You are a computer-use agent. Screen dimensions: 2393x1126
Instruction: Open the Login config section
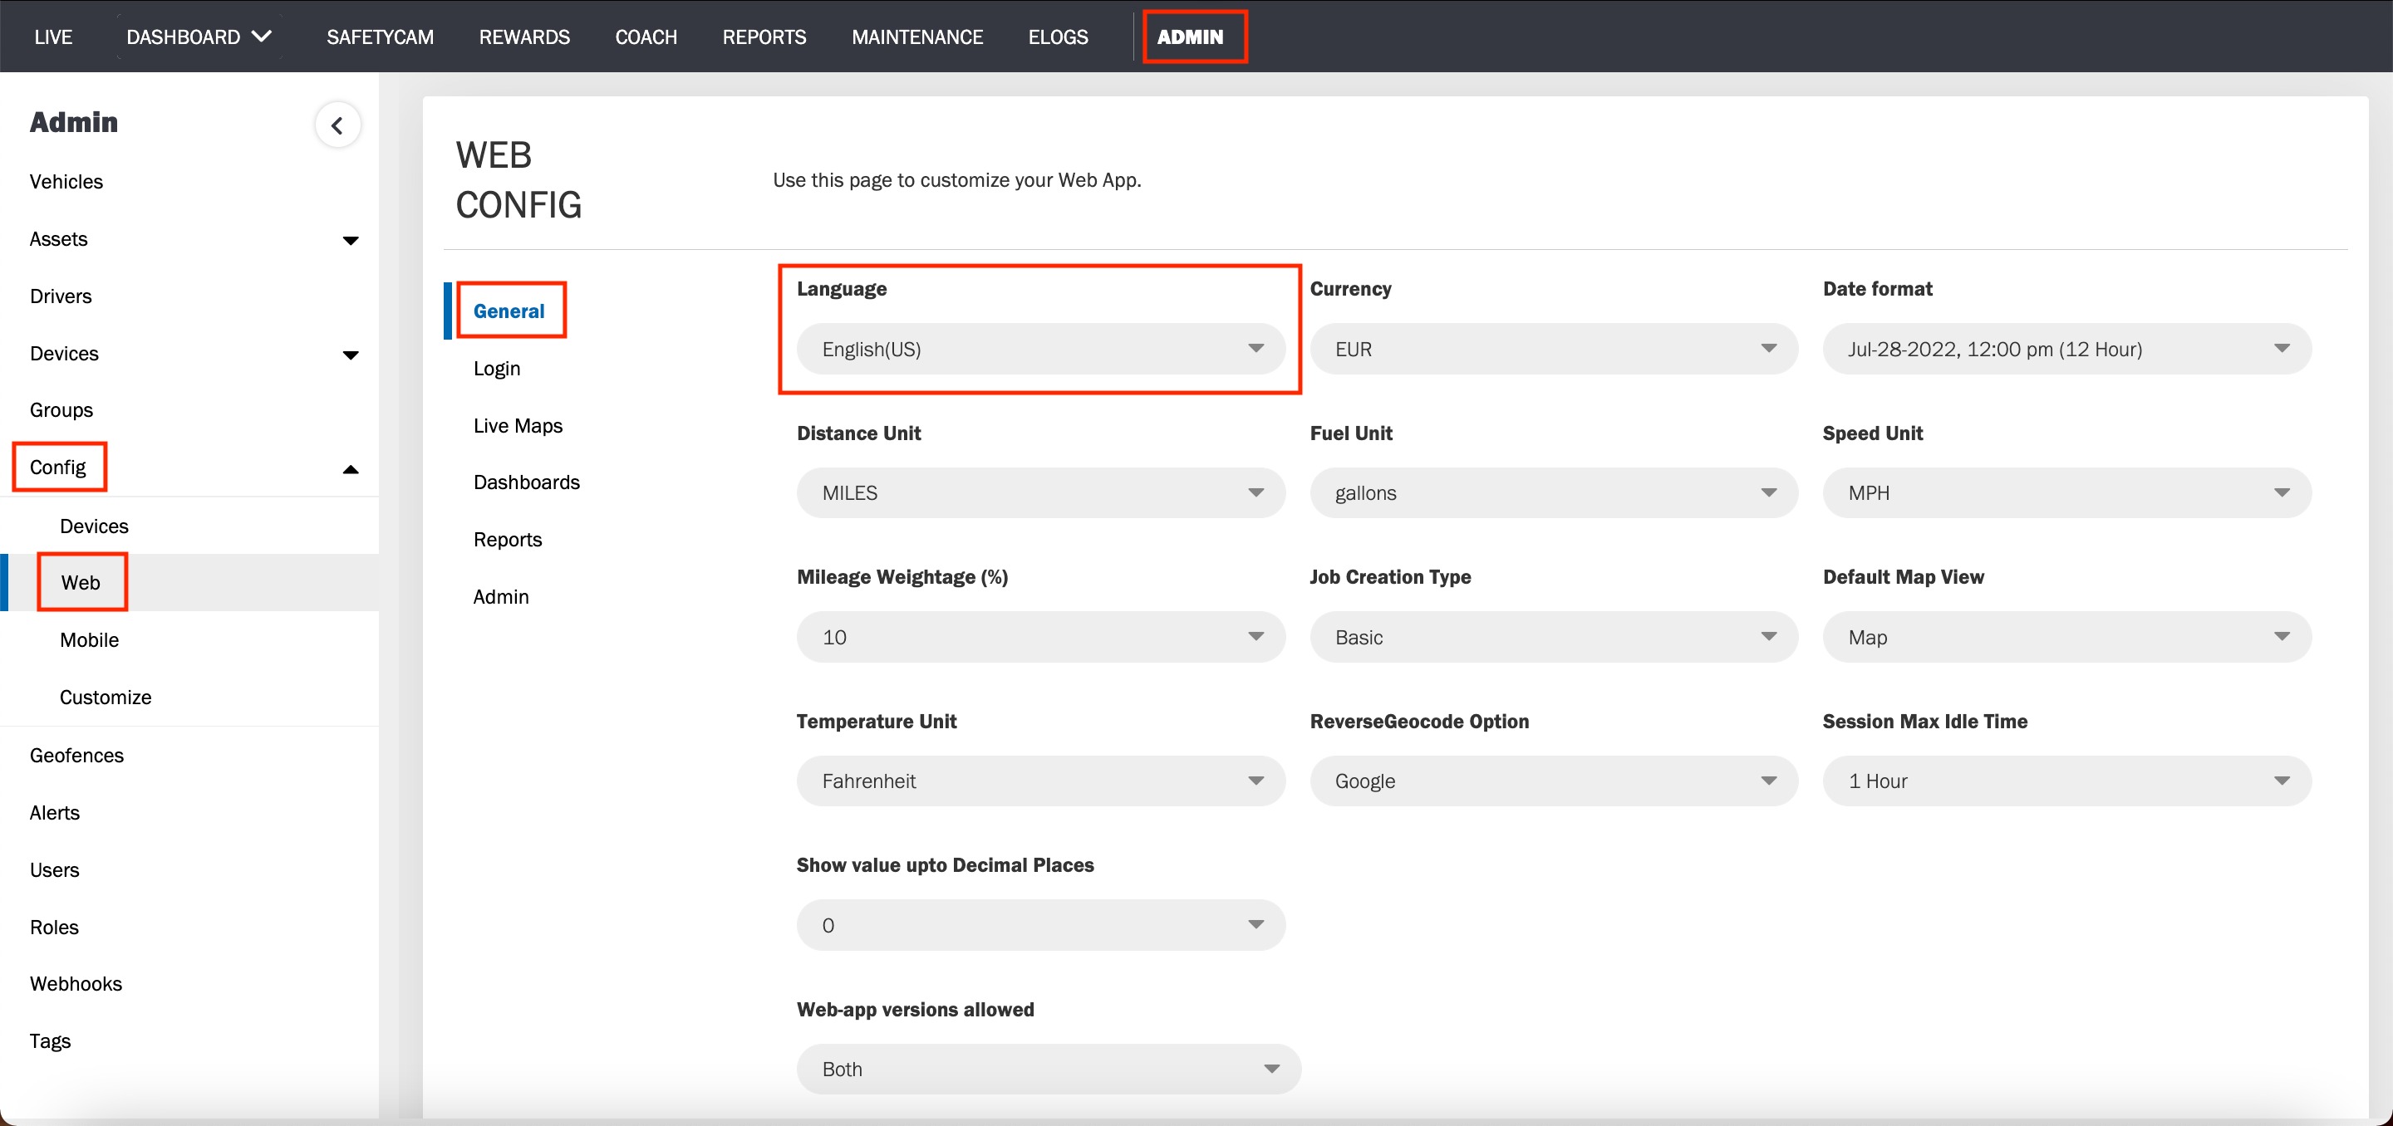coord(496,369)
